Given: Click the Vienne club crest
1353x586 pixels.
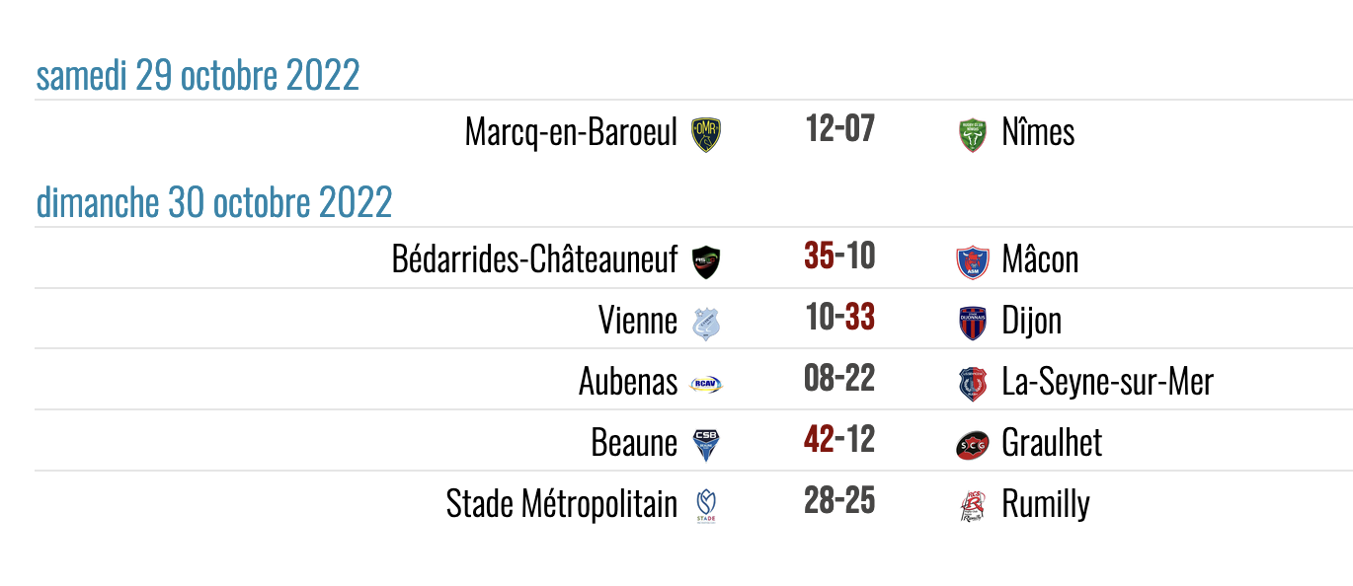Looking at the screenshot, I should coord(705,324).
